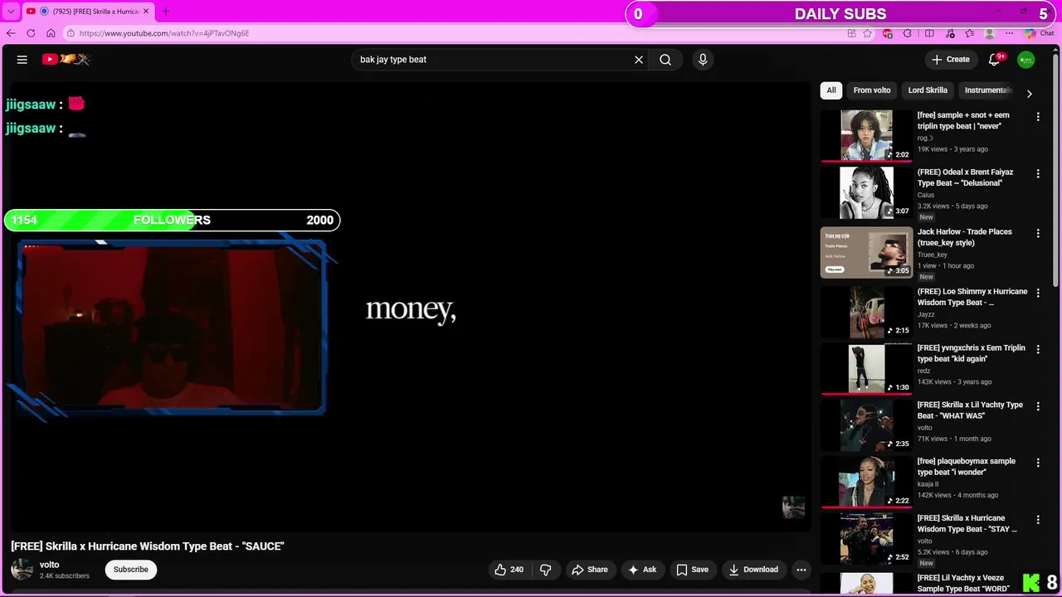The height and width of the screenshot is (597, 1062).
Task: Open options for 'kid again' type beat
Action: coord(1038,349)
